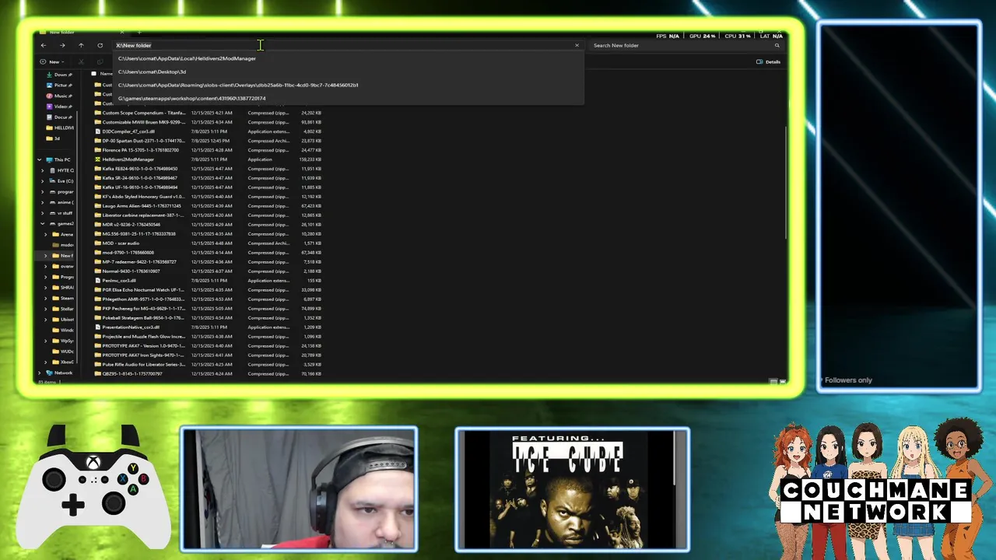Choose the slobs-client Overlays path suggestion

pyautogui.click(x=349, y=85)
